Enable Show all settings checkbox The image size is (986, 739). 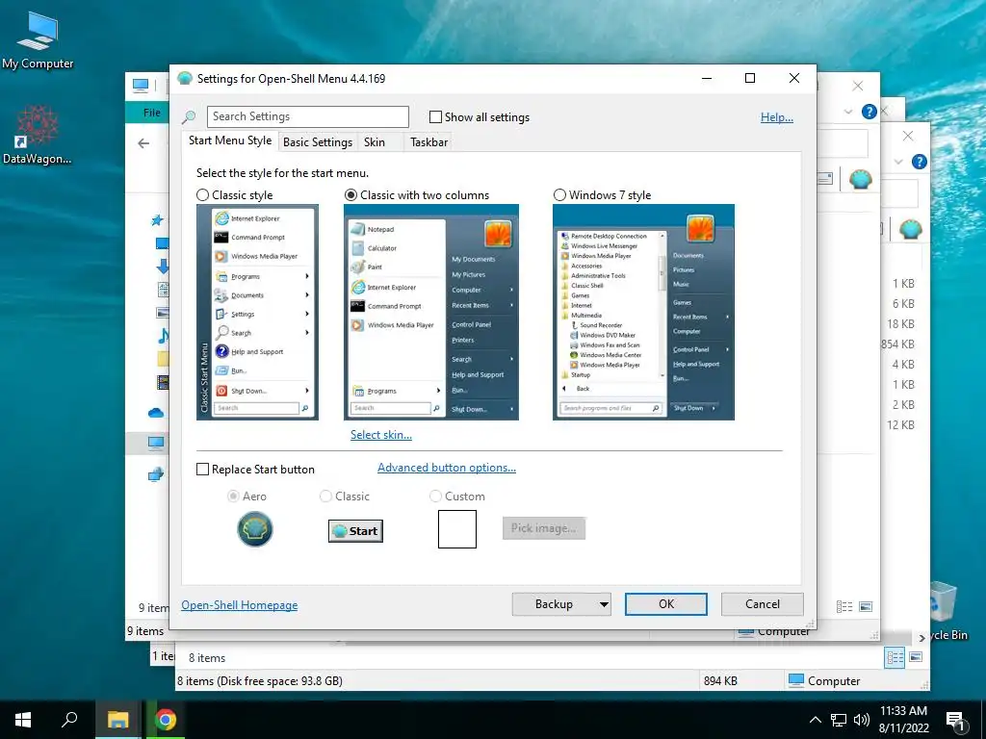pyautogui.click(x=435, y=116)
